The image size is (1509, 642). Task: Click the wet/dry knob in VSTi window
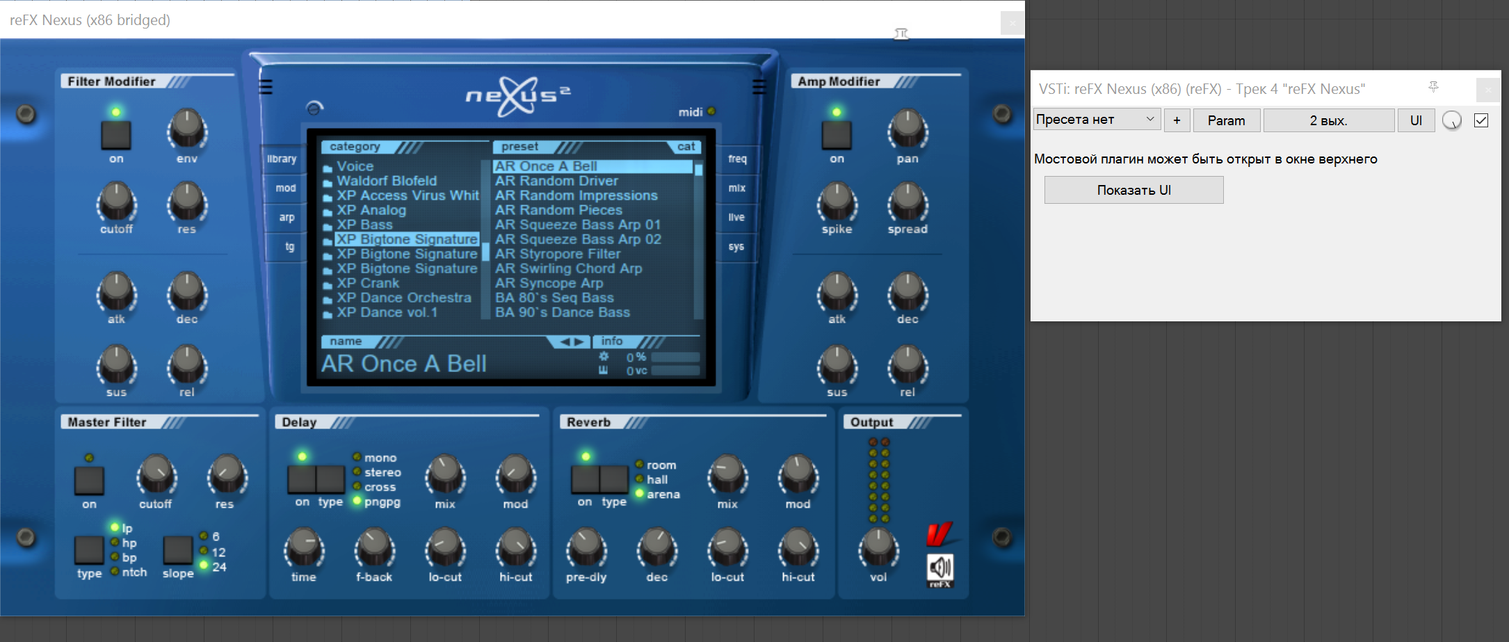(x=1452, y=120)
